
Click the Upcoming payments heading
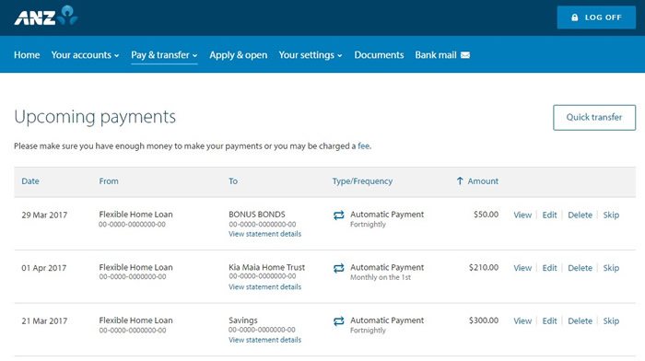[95, 117]
